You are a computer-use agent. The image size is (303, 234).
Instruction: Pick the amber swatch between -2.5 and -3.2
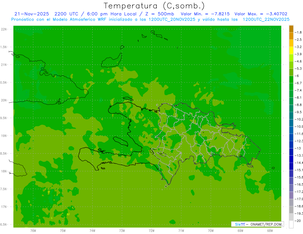tap(291, 43)
